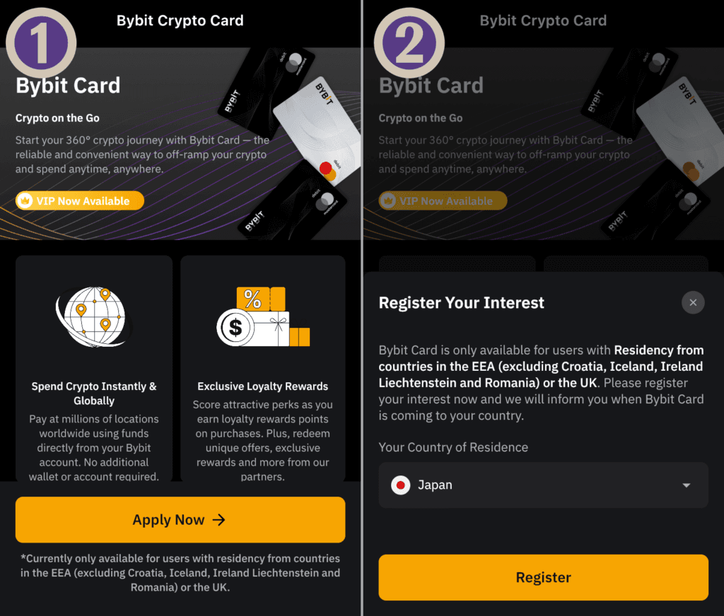Click the dollar coin and gifts icon
Image resolution: width=724 pixels, height=616 pixels.
(263, 316)
